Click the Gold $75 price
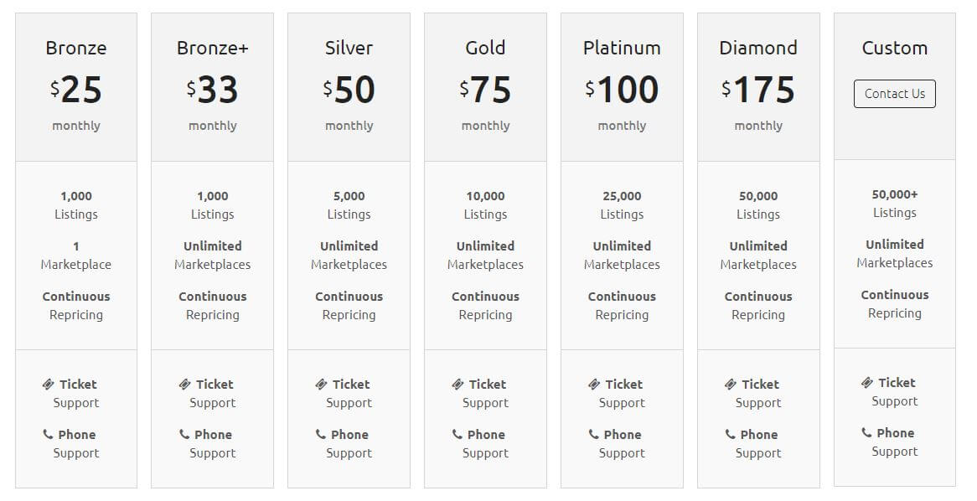The image size is (977, 501). tap(486, 90)
